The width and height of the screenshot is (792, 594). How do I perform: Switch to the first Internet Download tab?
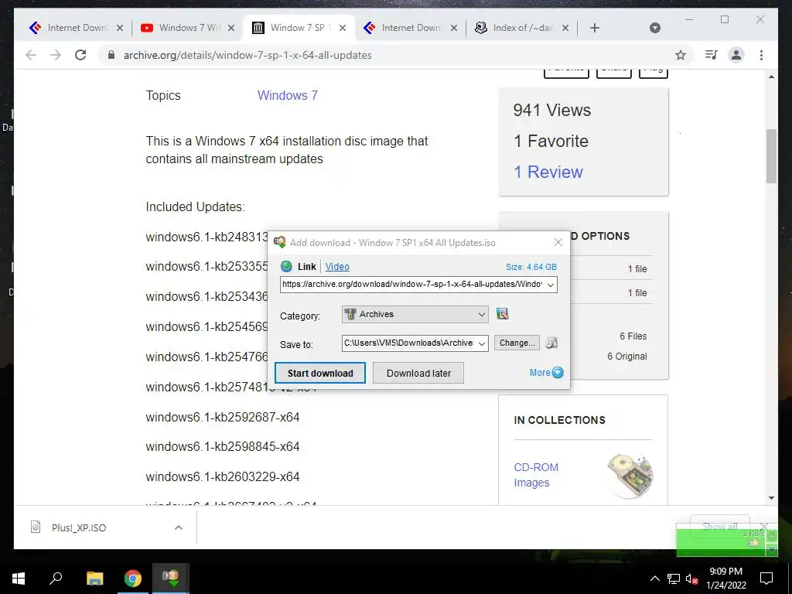click(x=76, y=28)
